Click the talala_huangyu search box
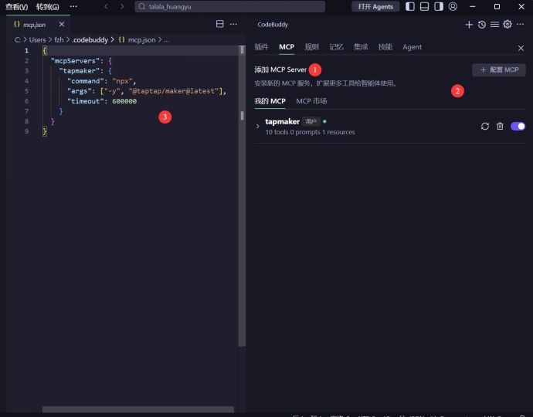 tap(229, 6)
